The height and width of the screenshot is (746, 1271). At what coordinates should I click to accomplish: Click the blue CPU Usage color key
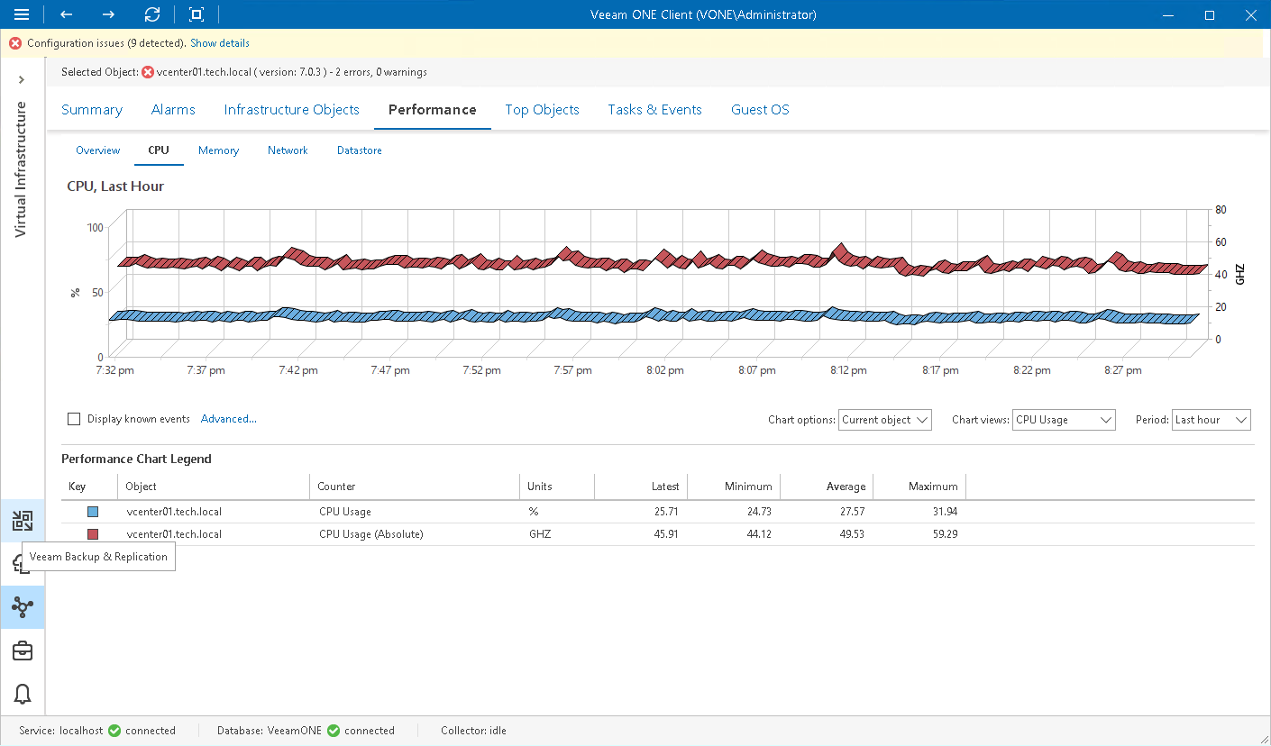click(x=93, y=512)
